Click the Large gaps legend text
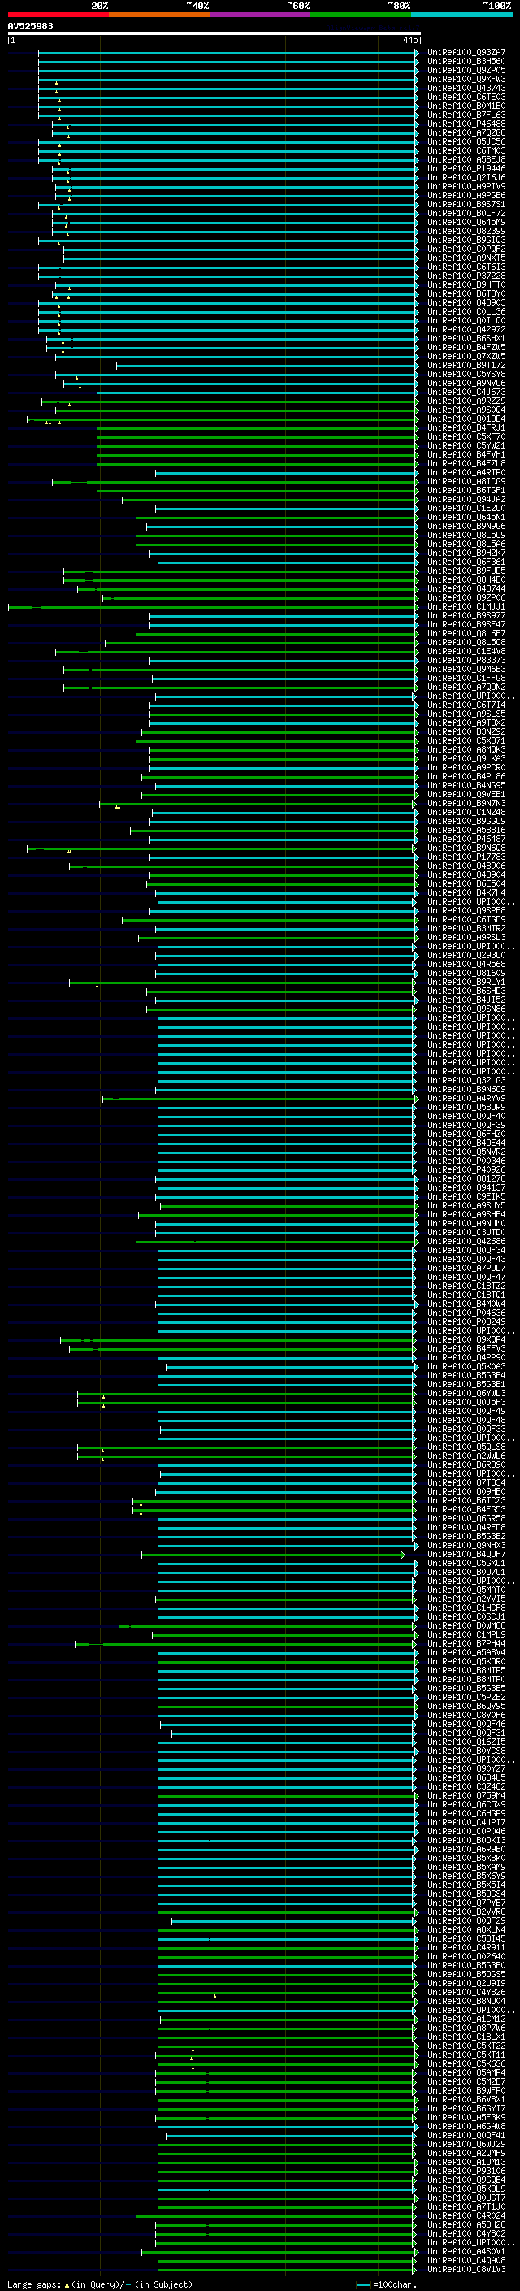 click(x=35, y=2284)
